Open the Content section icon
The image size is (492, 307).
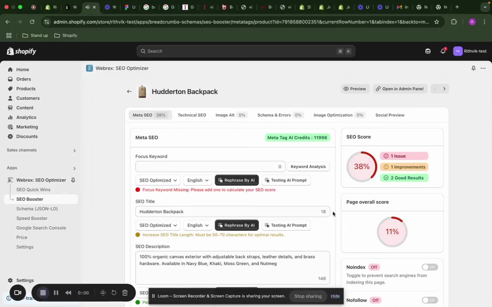pos(10,108)
